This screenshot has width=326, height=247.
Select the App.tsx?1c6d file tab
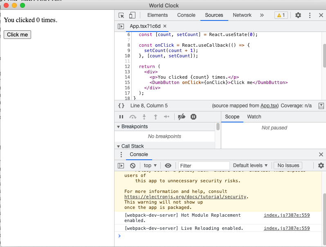point(145,26)
